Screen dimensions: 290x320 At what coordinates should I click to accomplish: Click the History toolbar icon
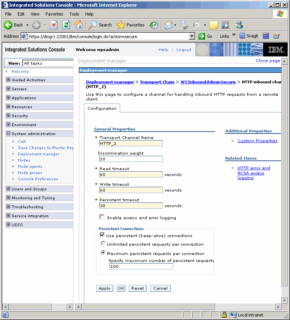click(154, 25)
